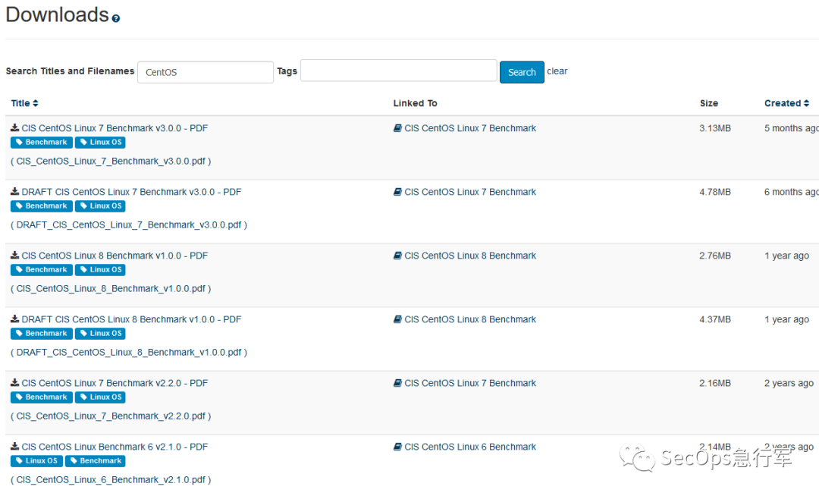Click download icon for DRAFT CentOS Linux 7 v3.0.0
The width and height of the screenshot is (819, 496).
tap(14, 191)
